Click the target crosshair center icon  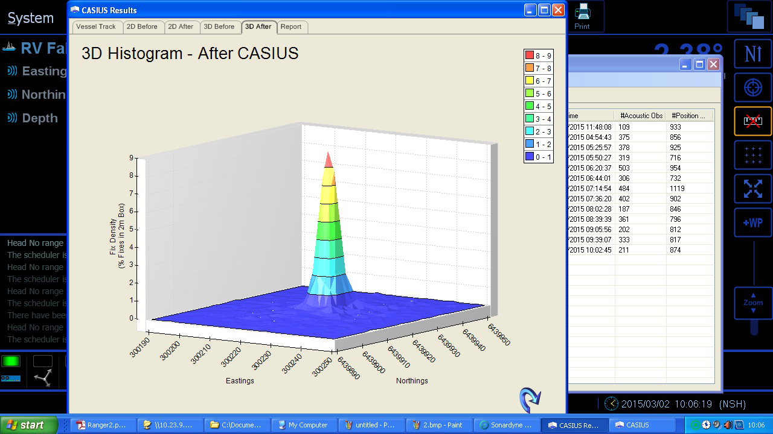[x=752, y=87]
